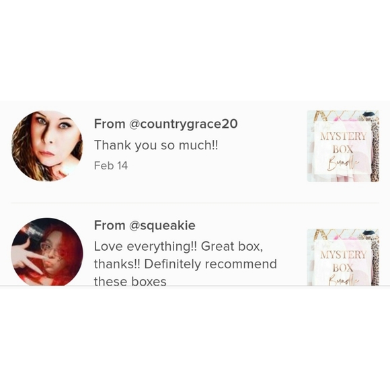Tap the word "From" before @countrygrace20

[110, 124]
